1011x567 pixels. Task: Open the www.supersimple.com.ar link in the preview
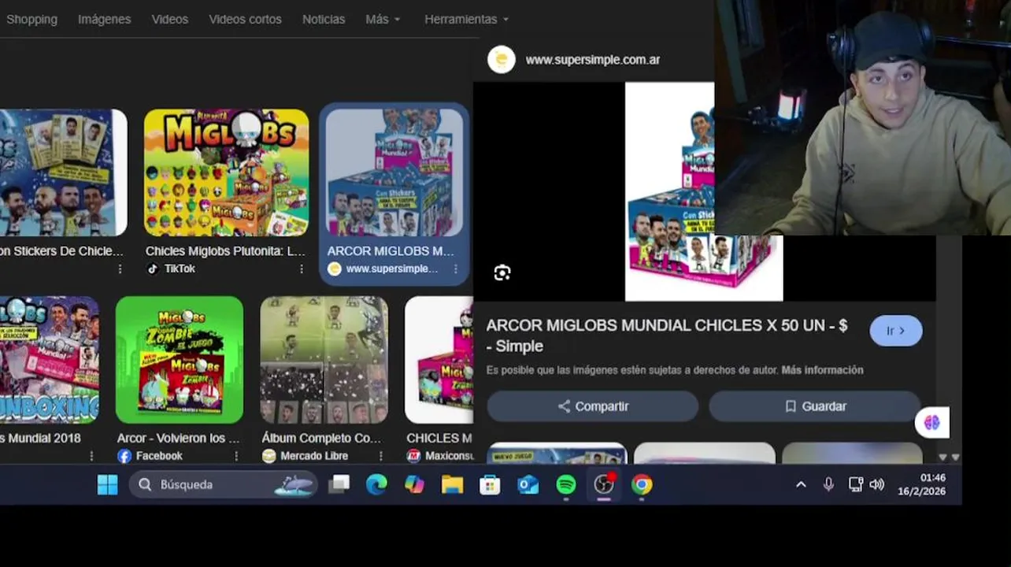point(592,60)
